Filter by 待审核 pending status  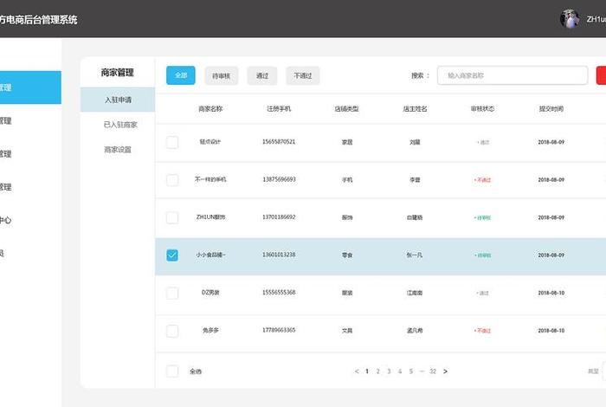coord(221,75)
